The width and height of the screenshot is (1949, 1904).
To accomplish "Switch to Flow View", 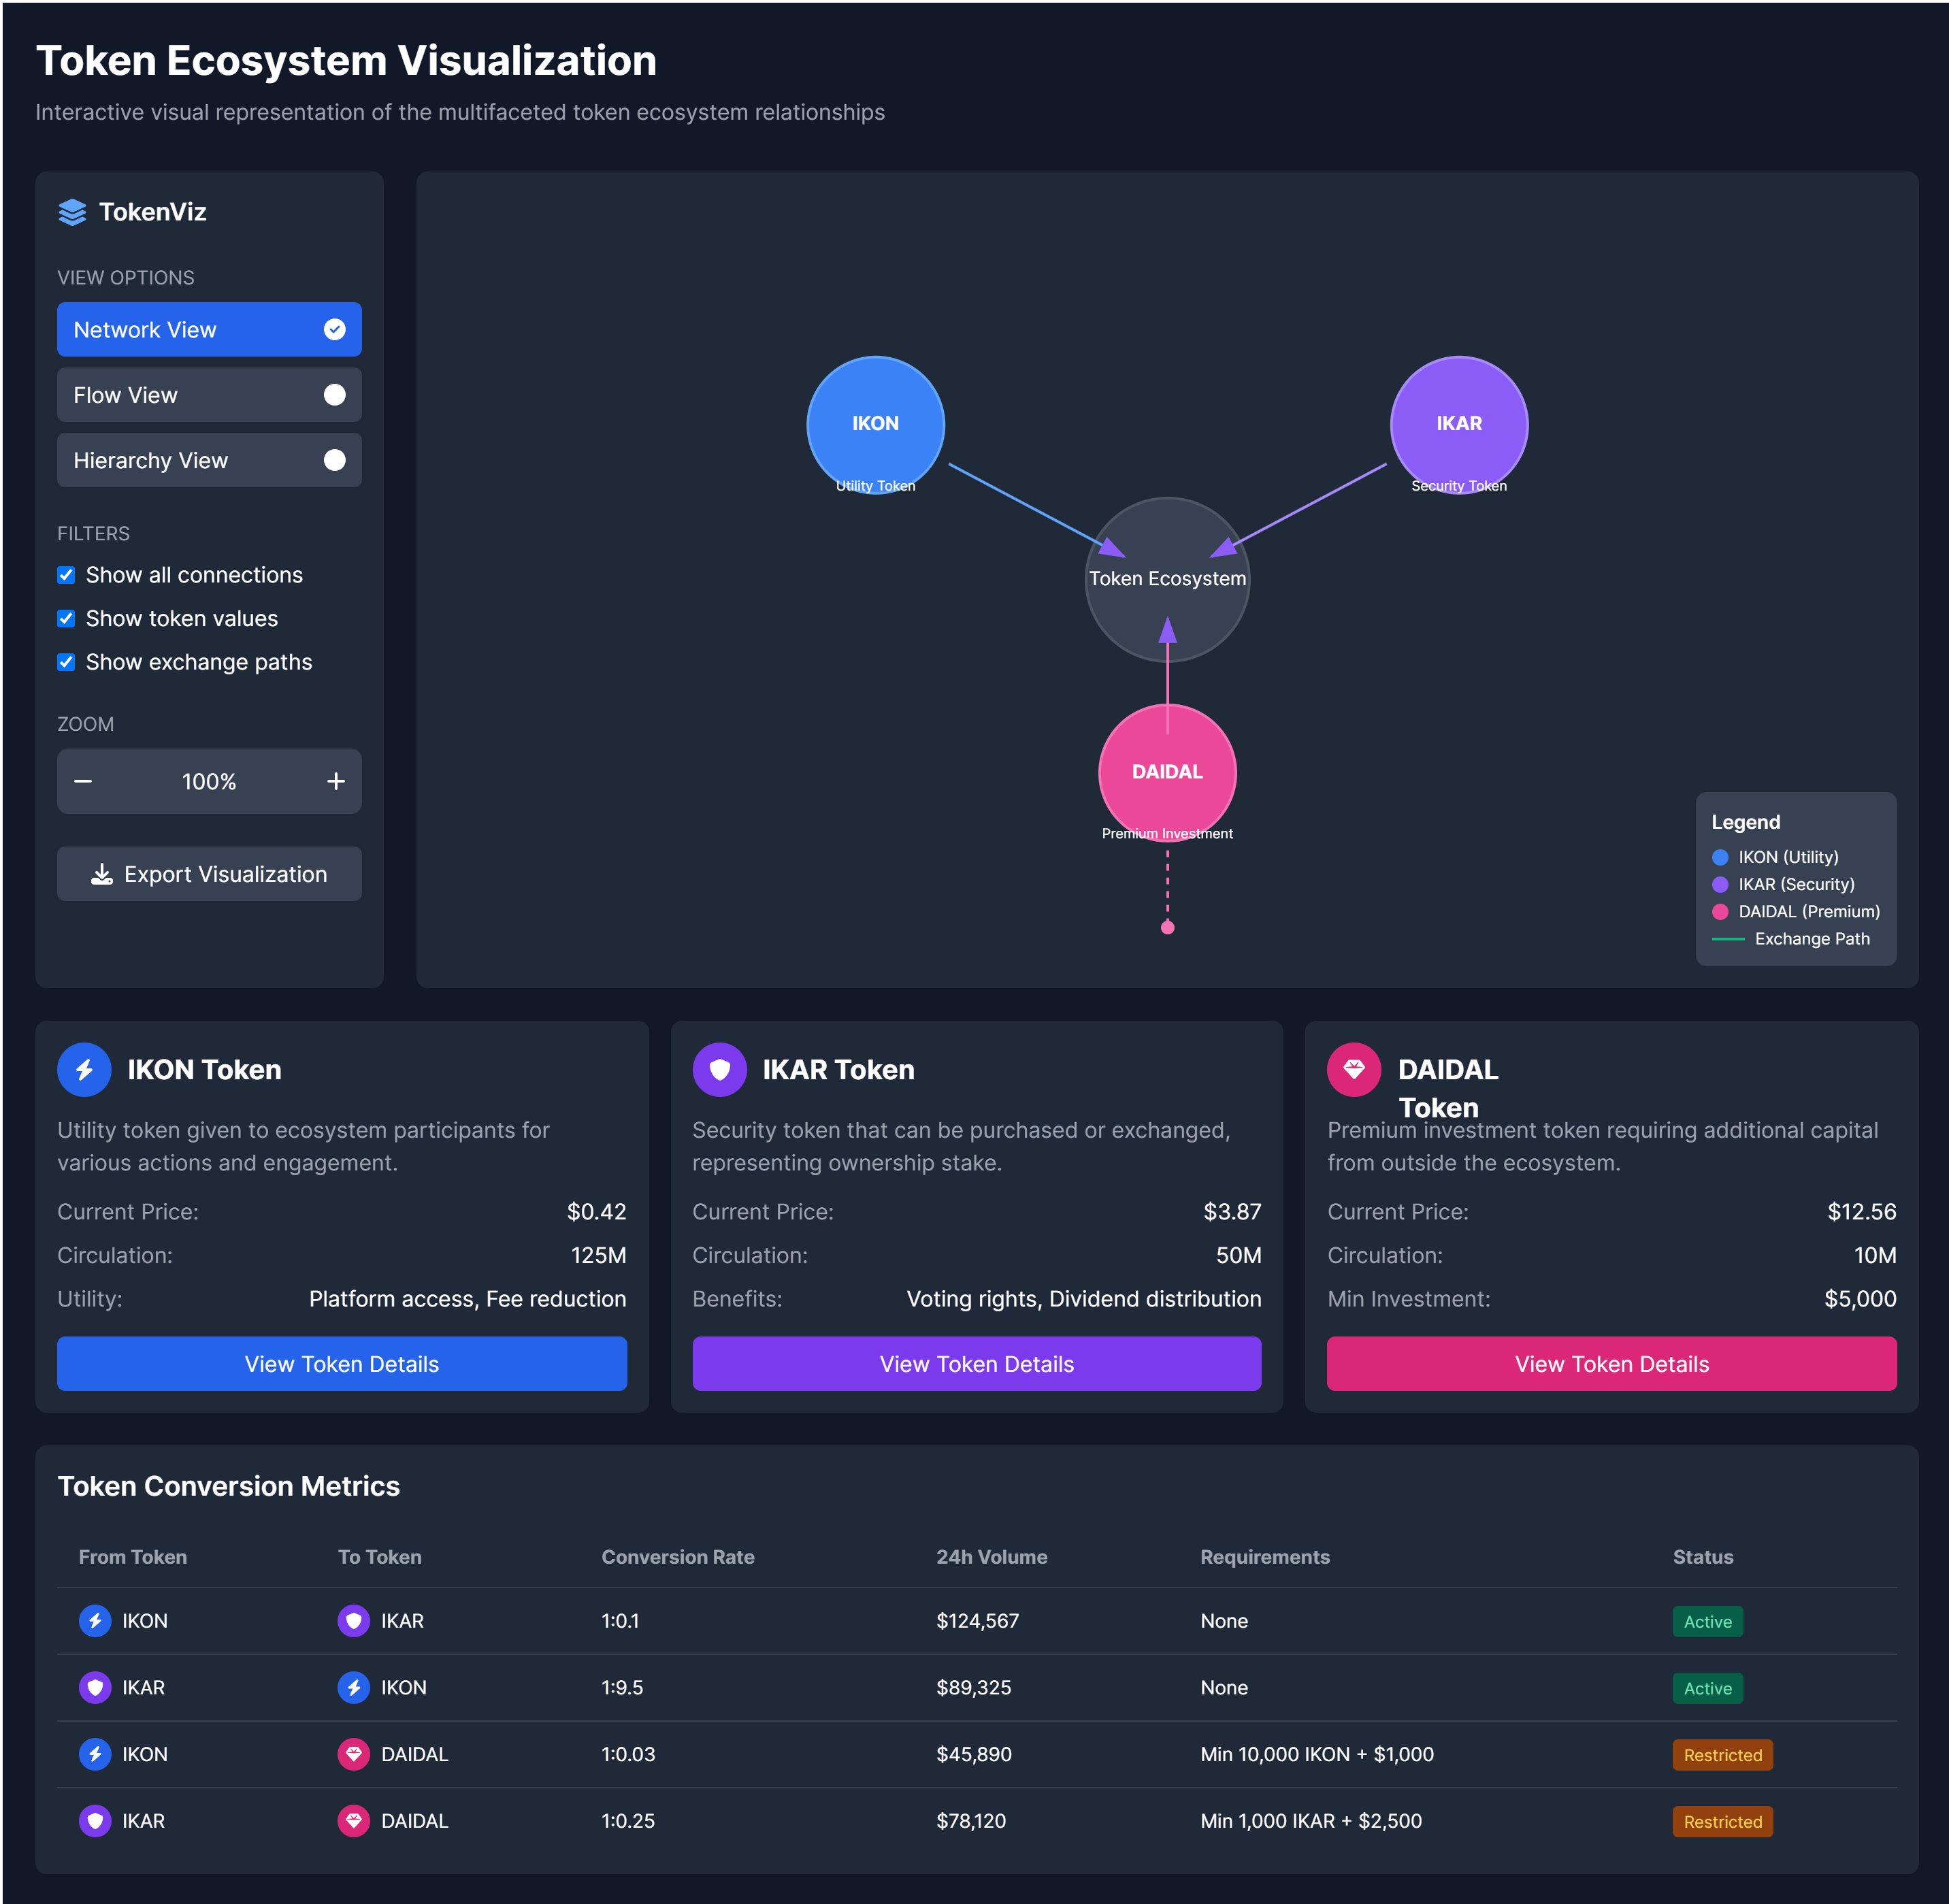I will pos(209,394).
